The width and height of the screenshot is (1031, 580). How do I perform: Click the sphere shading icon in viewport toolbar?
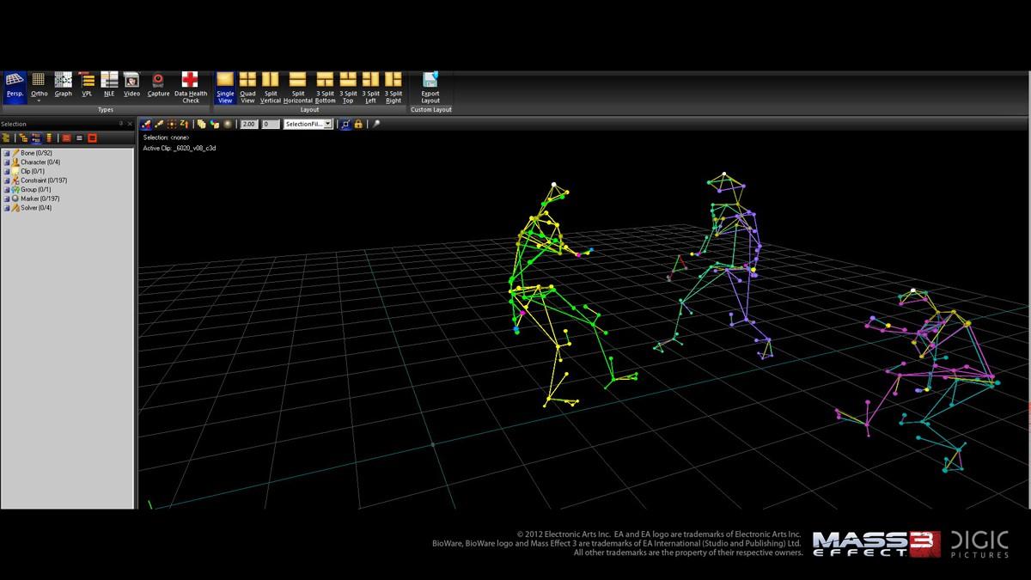[x=228, y=125]
